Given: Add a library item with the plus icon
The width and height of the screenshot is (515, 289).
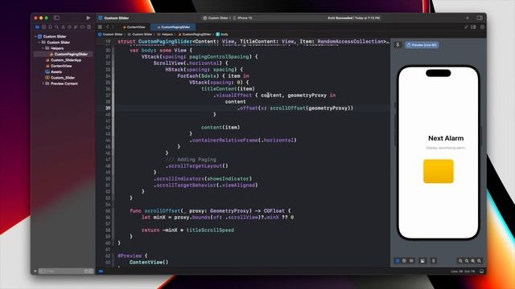Looking at the screenshot, I should (x=468, y=18).
